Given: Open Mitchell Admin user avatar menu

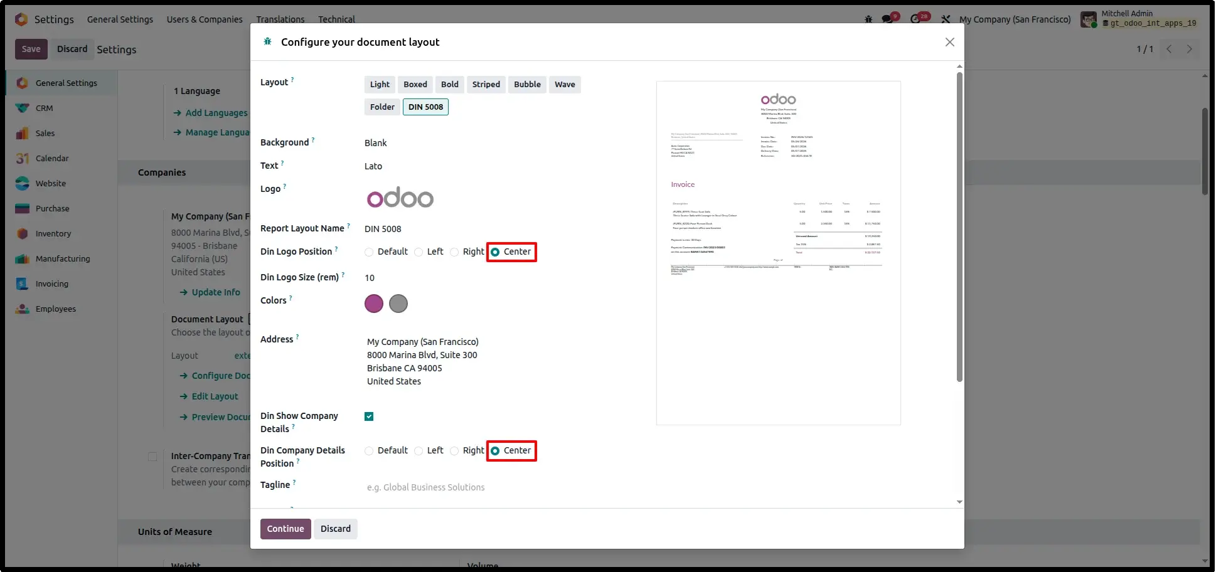Looking at the screenshot, I should click(x=1089, y=19).
